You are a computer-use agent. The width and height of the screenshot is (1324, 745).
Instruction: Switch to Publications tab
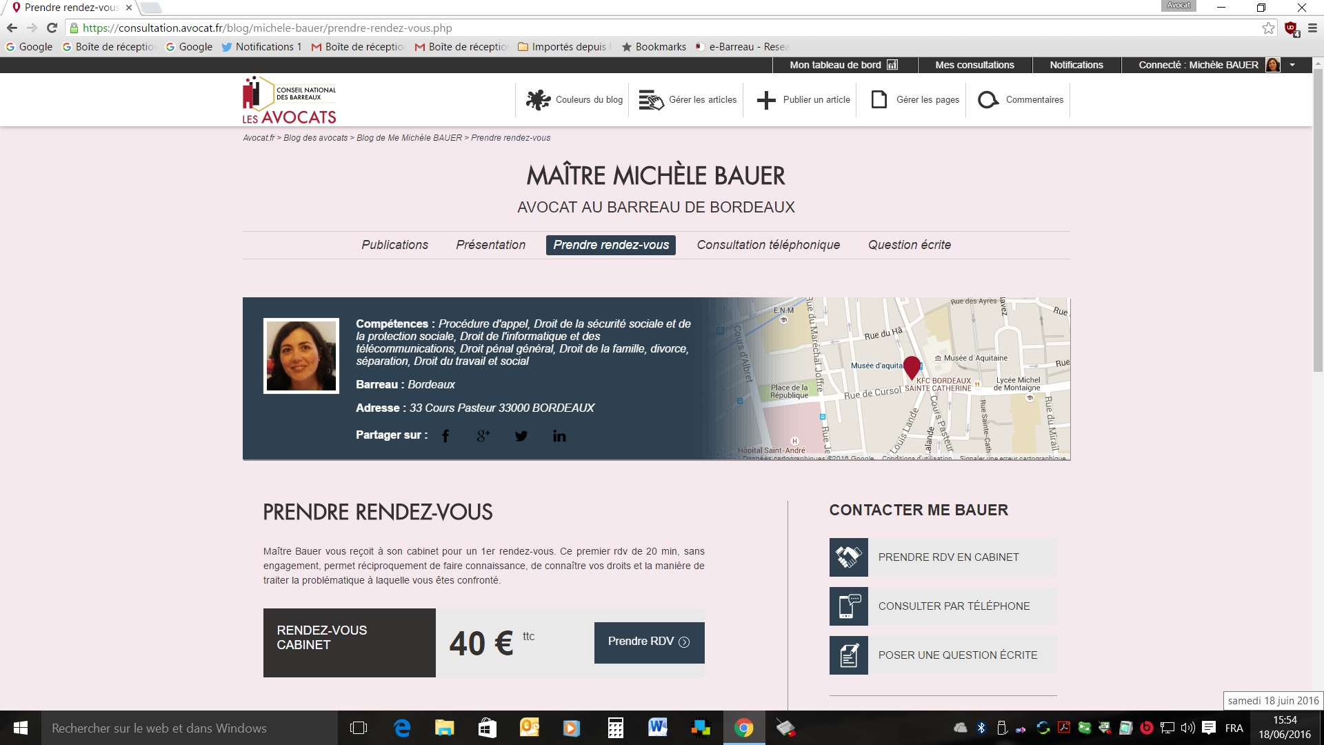[394, 245]
